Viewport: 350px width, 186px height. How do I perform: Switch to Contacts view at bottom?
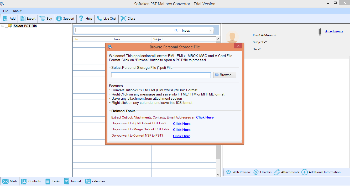31,181
